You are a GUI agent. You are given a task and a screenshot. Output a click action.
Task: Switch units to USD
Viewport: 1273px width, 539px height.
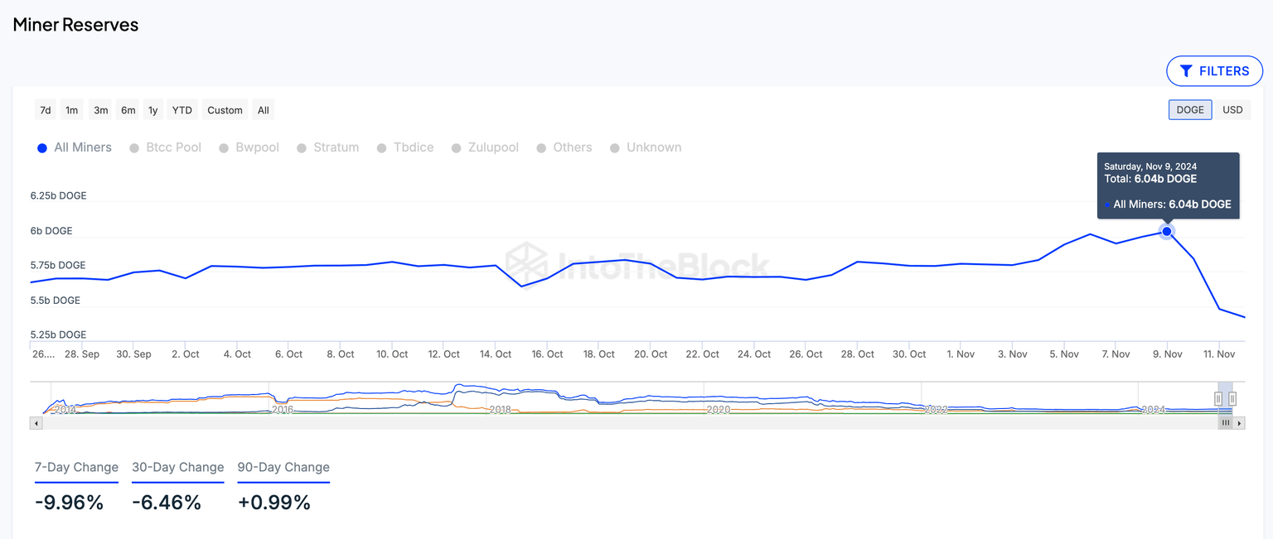[x=1232, y=109]
